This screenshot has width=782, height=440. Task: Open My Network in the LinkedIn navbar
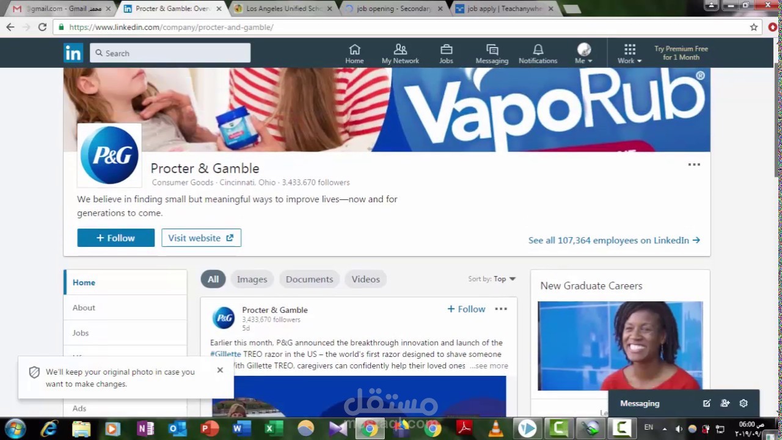click(400, 53)
